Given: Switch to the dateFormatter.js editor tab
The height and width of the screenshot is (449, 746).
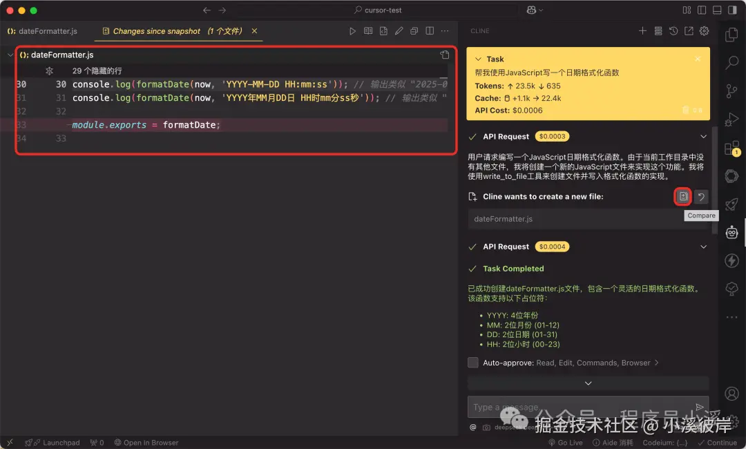Looking at the screenshot, I should [x=42, y=31].
